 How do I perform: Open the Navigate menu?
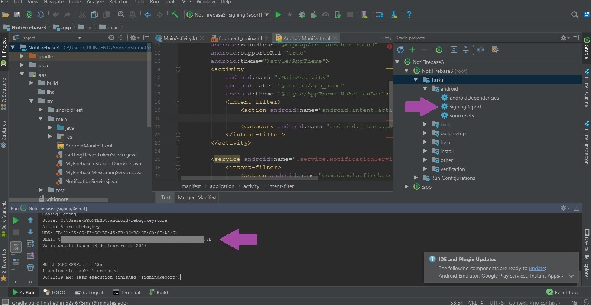53,2
